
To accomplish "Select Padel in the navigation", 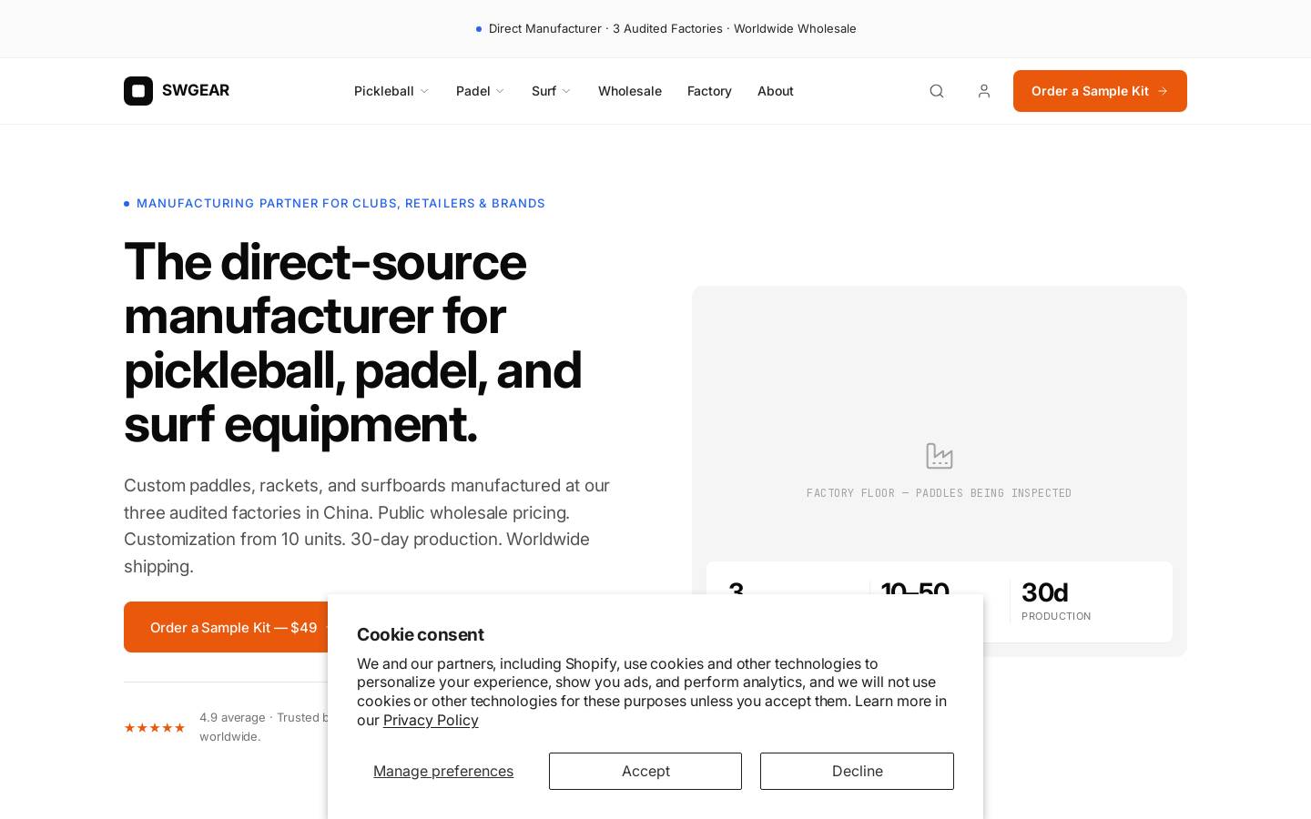I will click(x=473, y=91).
